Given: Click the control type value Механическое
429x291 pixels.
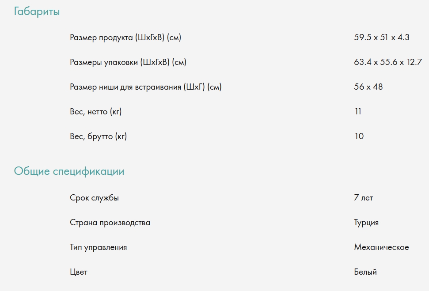Looking at the screenshot, I should point(381,247).
